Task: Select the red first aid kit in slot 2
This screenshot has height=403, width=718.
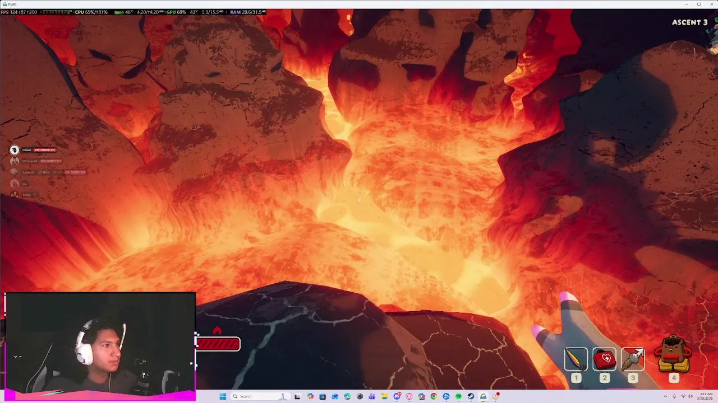Action: click(x=604, y=359)
